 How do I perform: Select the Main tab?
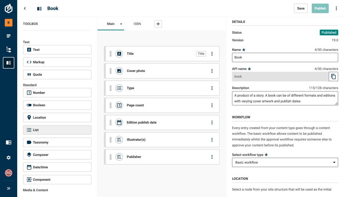111,24
